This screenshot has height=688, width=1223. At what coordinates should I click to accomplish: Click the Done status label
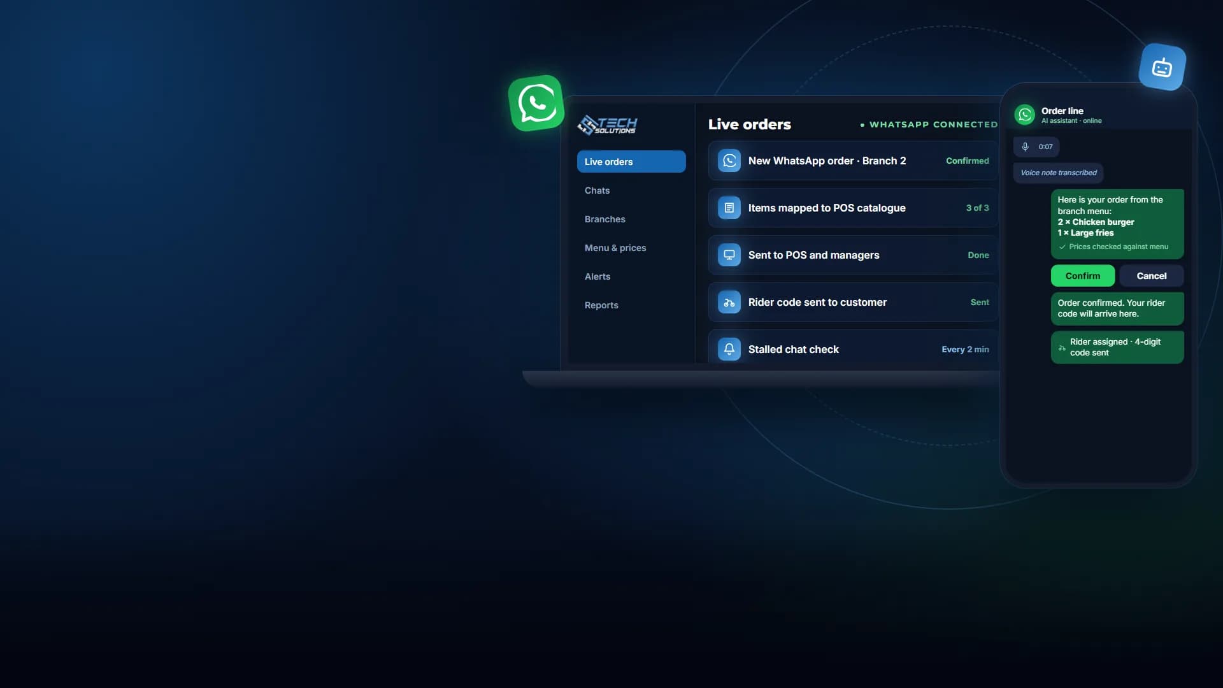click(978, 255)
